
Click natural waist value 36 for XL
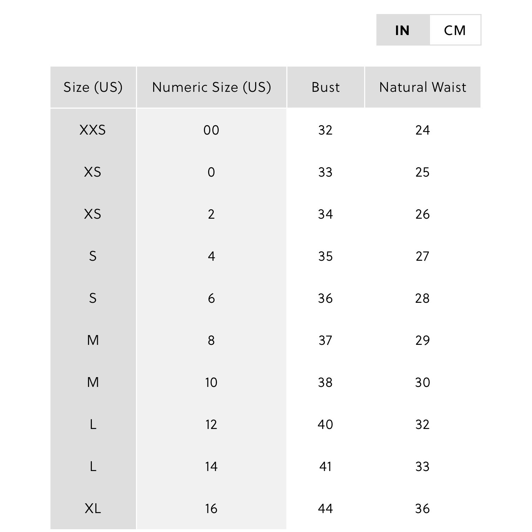[x=423, y=508]
